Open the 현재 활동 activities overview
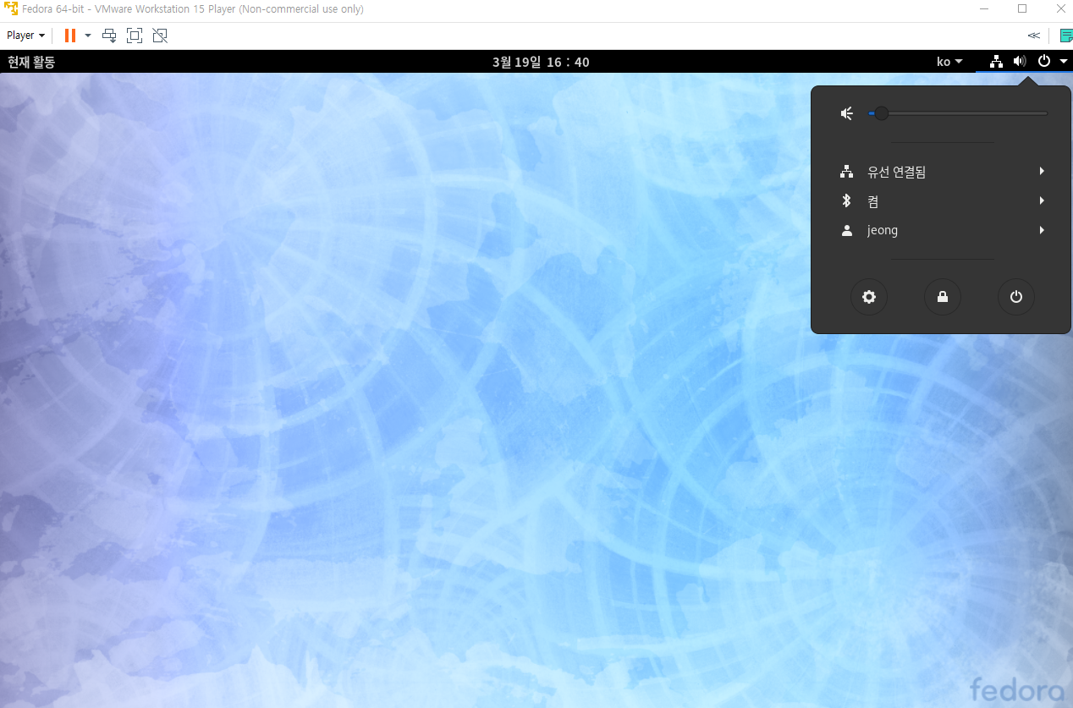 tap(31, 62)
